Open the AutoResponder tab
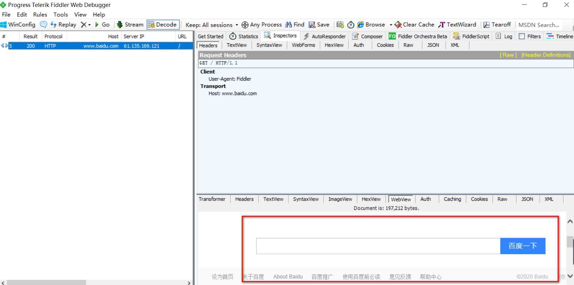 [x=325, y=36]
